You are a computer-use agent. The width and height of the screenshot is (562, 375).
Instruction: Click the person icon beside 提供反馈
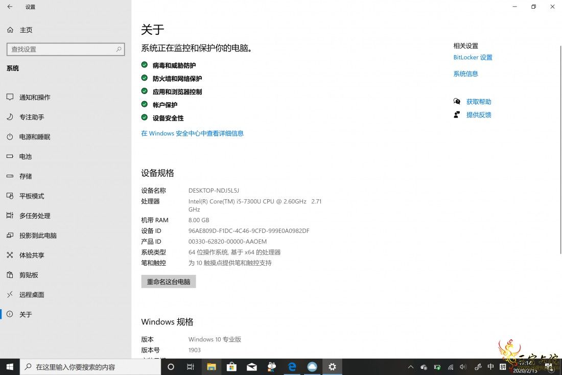(x=457, y=115)
